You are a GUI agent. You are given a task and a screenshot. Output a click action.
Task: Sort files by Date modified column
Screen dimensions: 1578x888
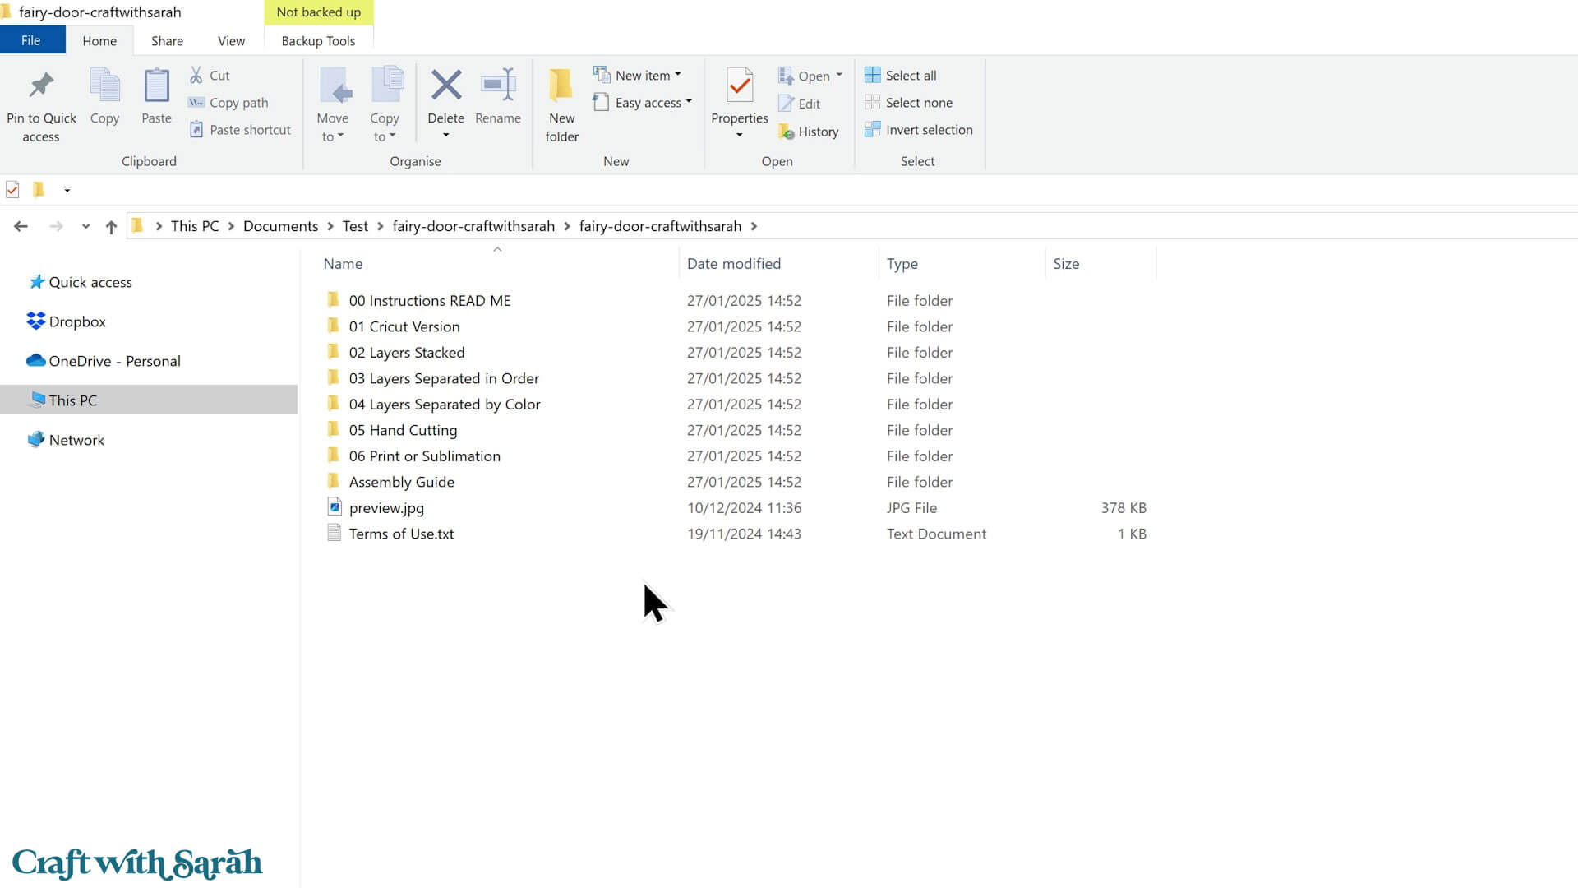(733, 264)
